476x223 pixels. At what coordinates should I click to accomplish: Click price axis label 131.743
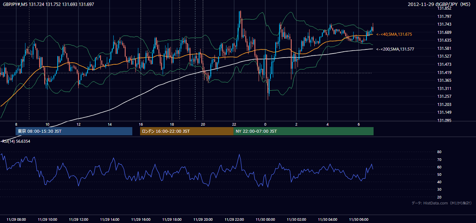444,24
